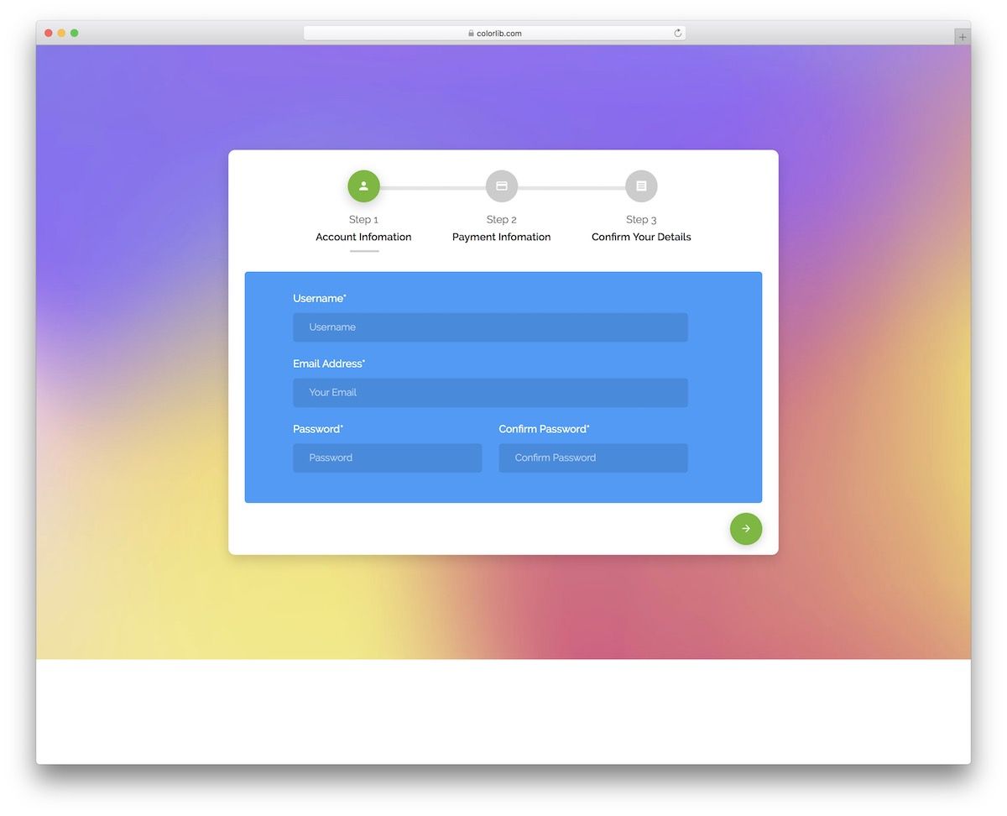Click into the Confirm Password field
This screenshot has width=1007, height=816.
(593, 458)
